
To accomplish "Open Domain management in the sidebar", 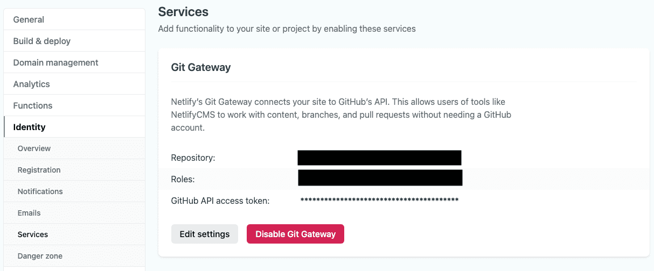I will point(55,62).
